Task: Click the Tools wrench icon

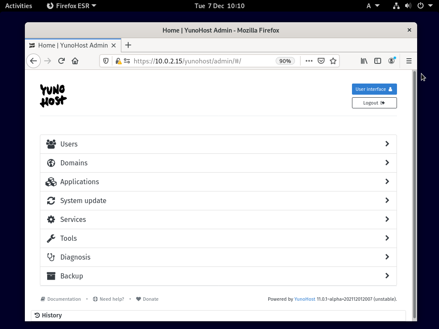Action: [51, 238]
